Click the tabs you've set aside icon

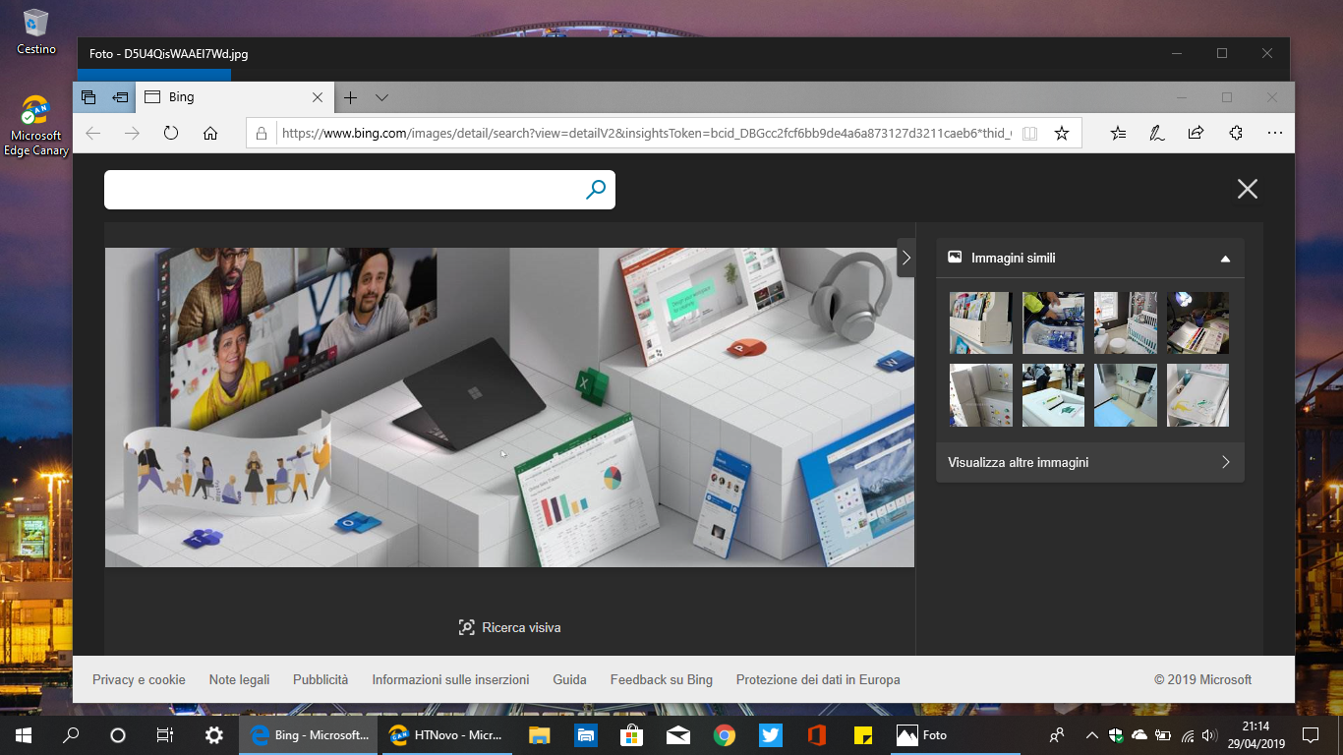click(x=88, y=97)
